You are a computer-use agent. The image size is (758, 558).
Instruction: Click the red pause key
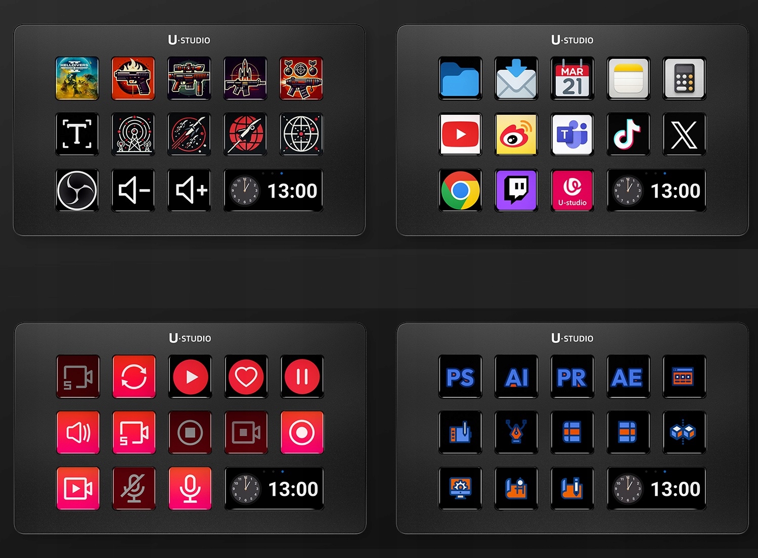click(x=302, y=377)
